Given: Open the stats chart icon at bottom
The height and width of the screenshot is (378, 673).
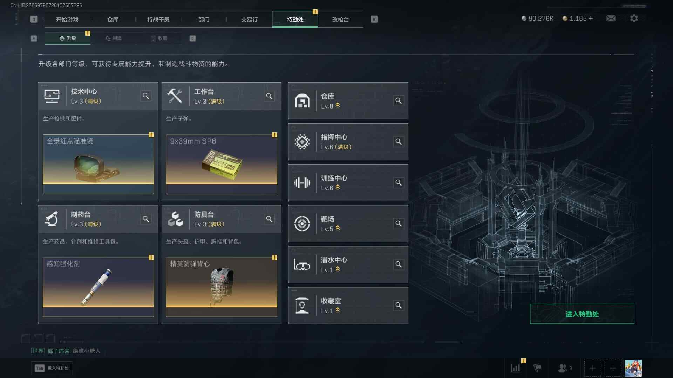Looking at the screenshot, I should coord(516,368).
